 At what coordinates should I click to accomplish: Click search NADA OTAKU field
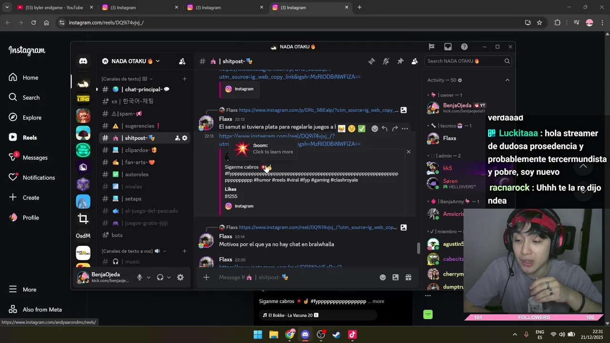click(468, 61)
